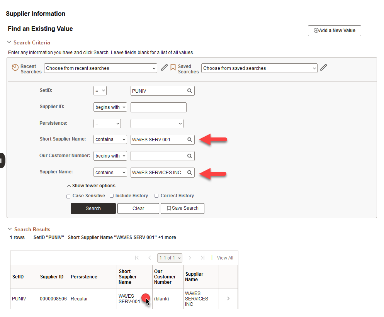Open the saved searches dropdown

coord(259,68)
